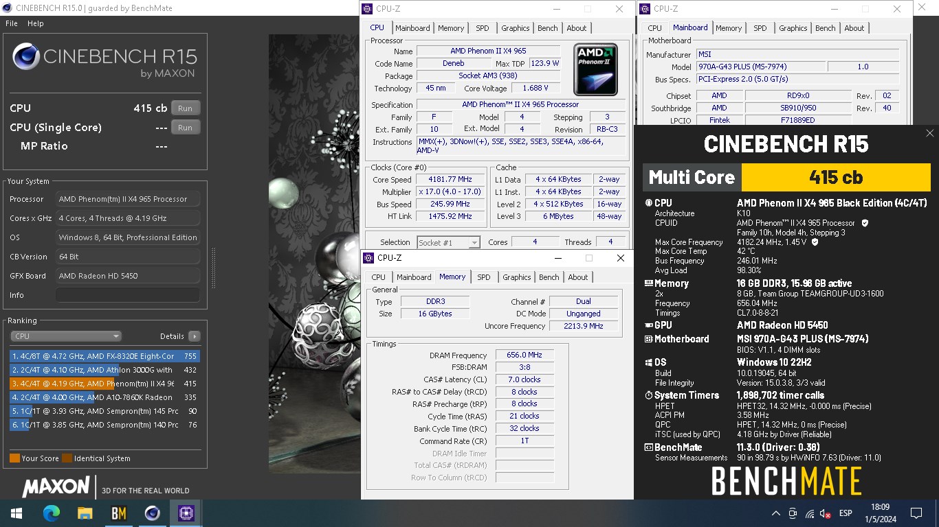Viewport: 939px width, 527px height.
Task: Open the Socket #1 selection dropdown
Action: [448, 242]
